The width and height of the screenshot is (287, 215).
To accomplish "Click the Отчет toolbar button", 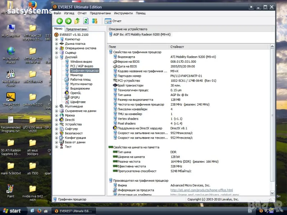I will click(x=113, y=21).
